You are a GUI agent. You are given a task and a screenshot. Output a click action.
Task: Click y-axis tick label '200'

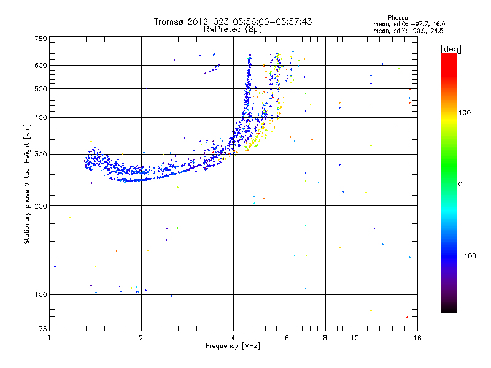point(41,206)
